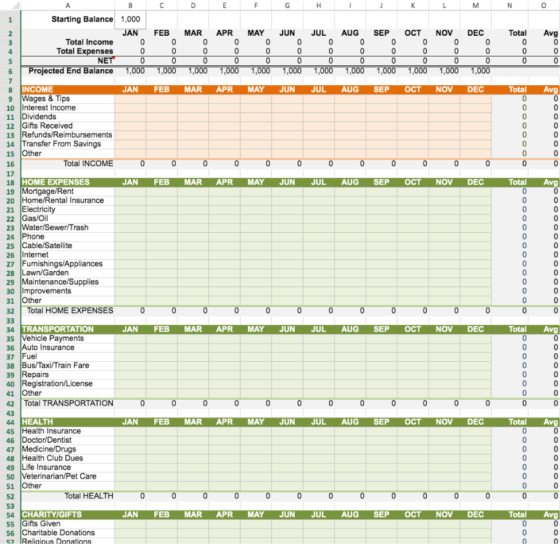Viewport: 560px width, 544px height.
Task: Click the Health Insurance row label
Action: (x=51, y=431)
